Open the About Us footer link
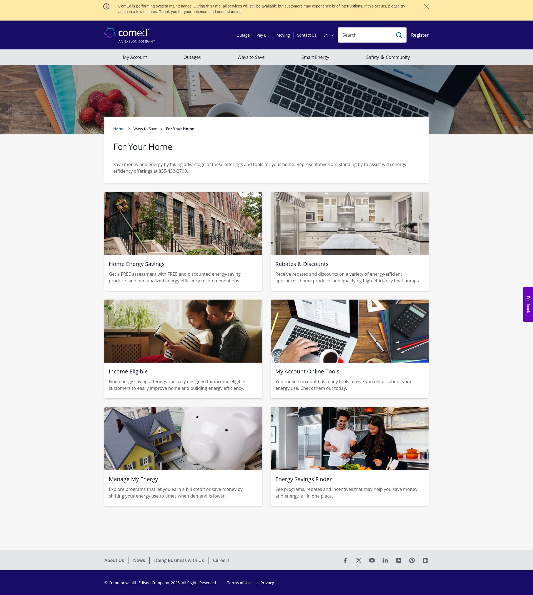The width and height of the screenshot is (533, 595). (x=114, y=560)
